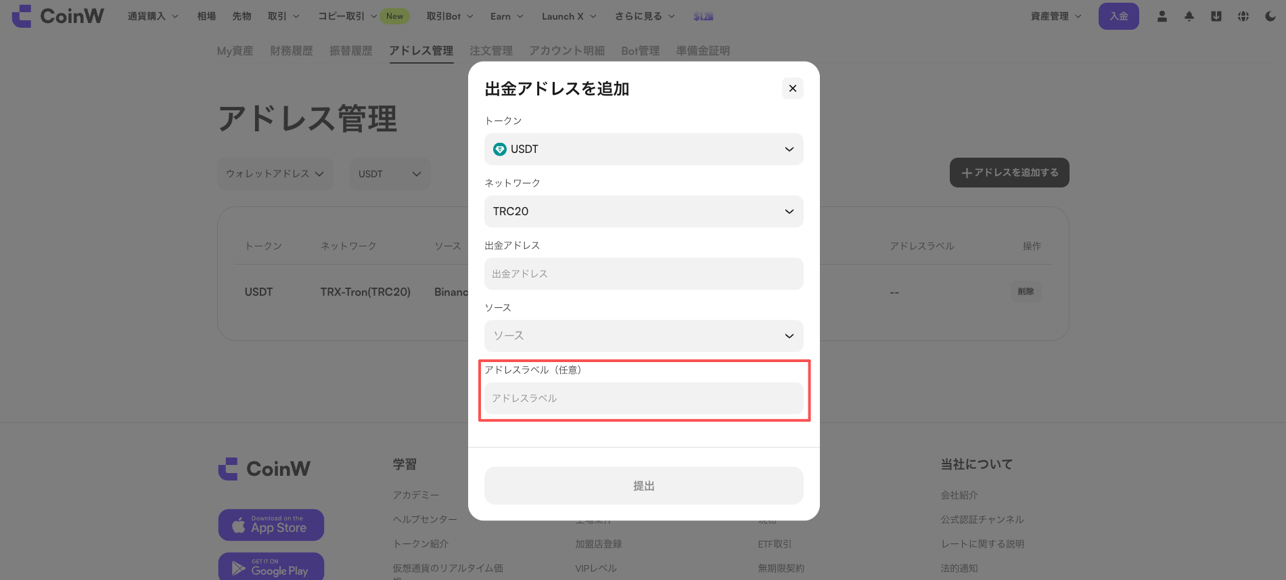Click the 提出 submit button
The width and height of the screenshot is (1286, 580).
[x=643, y=485]
